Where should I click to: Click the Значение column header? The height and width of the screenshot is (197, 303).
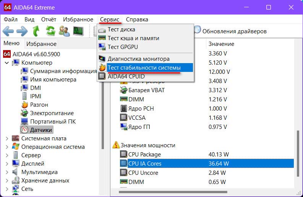[221, 44]
